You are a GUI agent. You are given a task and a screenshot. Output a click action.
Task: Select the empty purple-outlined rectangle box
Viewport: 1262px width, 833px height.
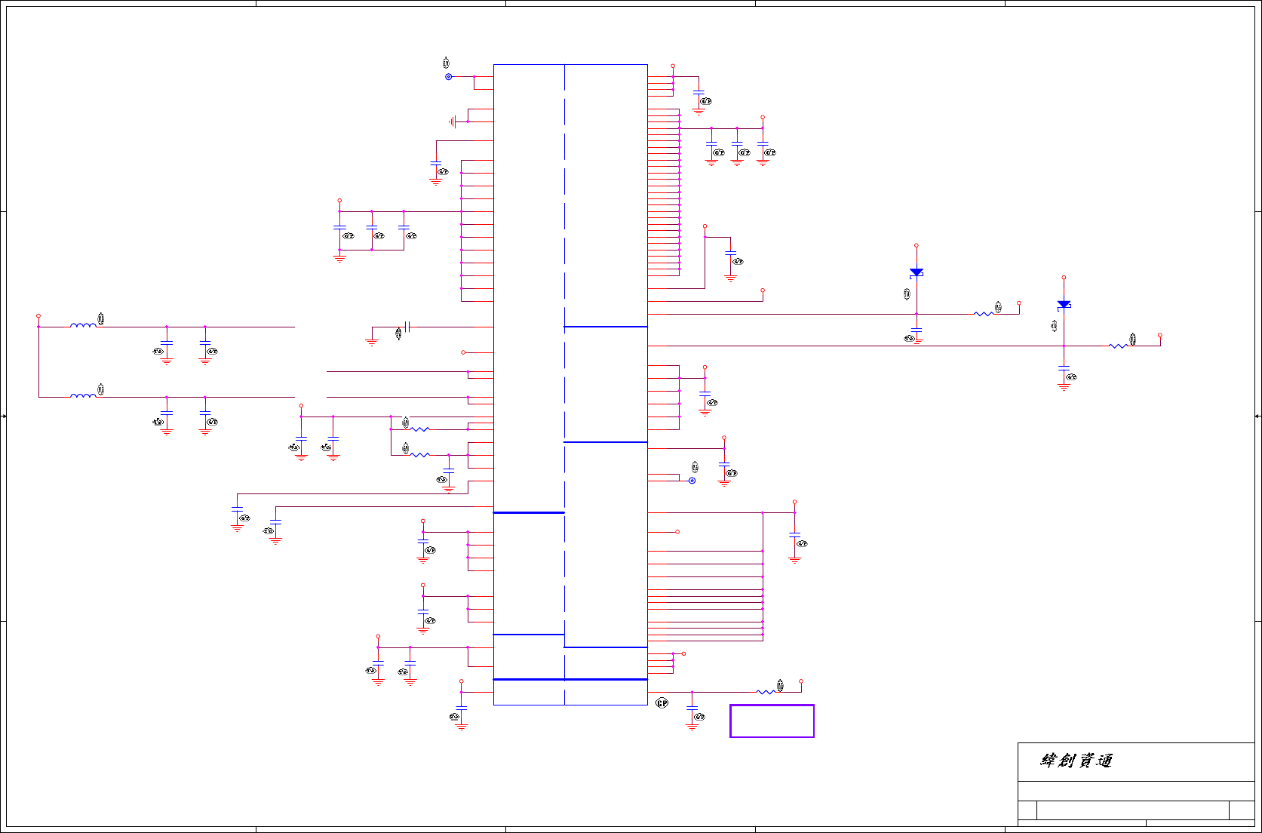point(772,721)
